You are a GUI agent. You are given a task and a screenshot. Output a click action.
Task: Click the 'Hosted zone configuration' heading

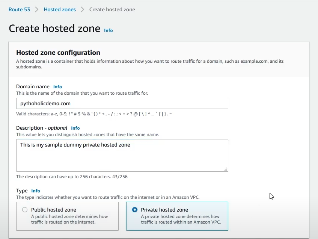[58, 53]
